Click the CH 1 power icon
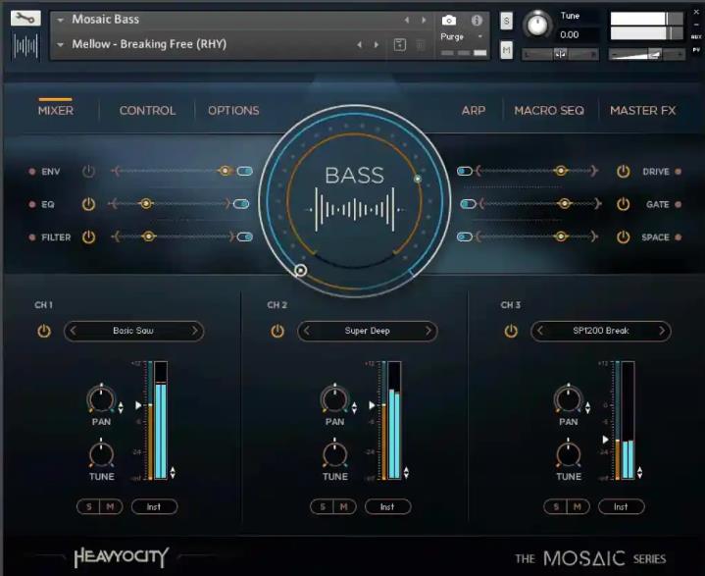 click(x=43, y=332)
